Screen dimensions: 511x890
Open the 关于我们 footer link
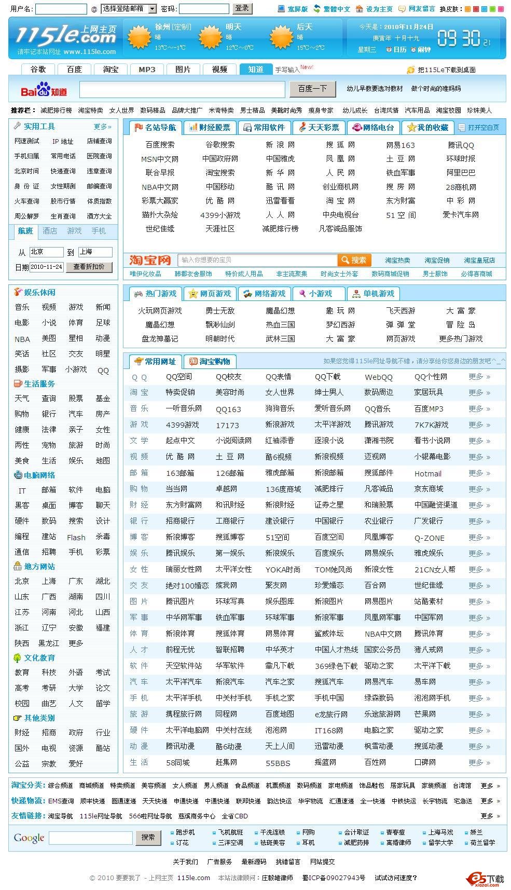pos(185,861)
